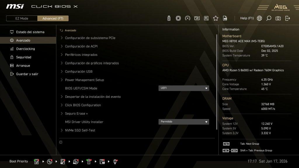Click the exit arrow icon in toolbar

pyautogui.click(x=288, y=18)
